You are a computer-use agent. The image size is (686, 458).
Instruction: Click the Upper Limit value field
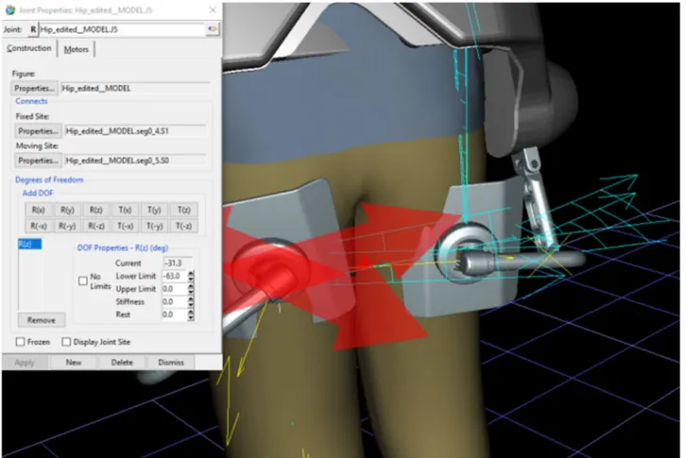175,289
